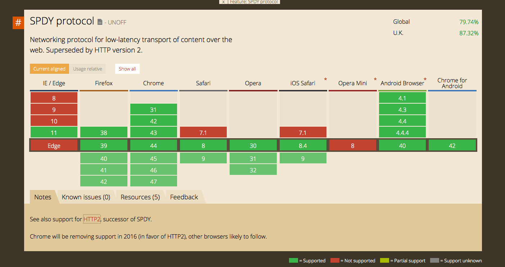Viewport: 505px width, 267px height.
Task: Switch to the Resources (5) tab
Action: pos(140,197)
